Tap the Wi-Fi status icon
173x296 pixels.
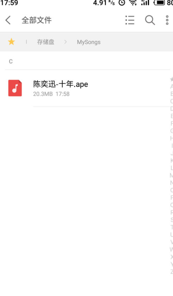point(133,2)
